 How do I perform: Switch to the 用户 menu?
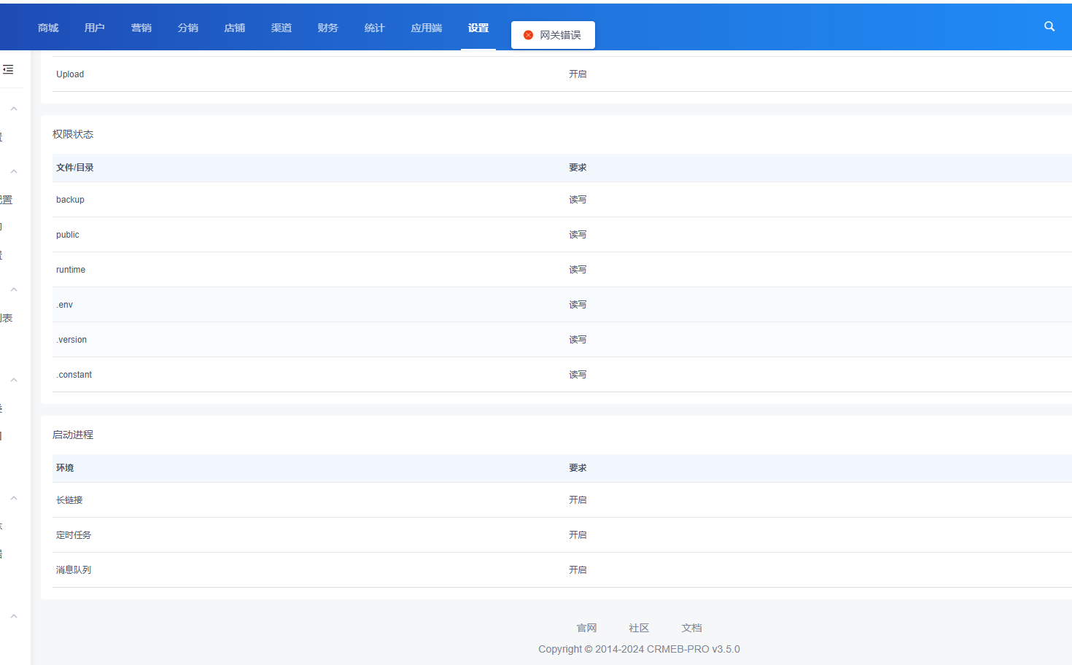(95, 28)
